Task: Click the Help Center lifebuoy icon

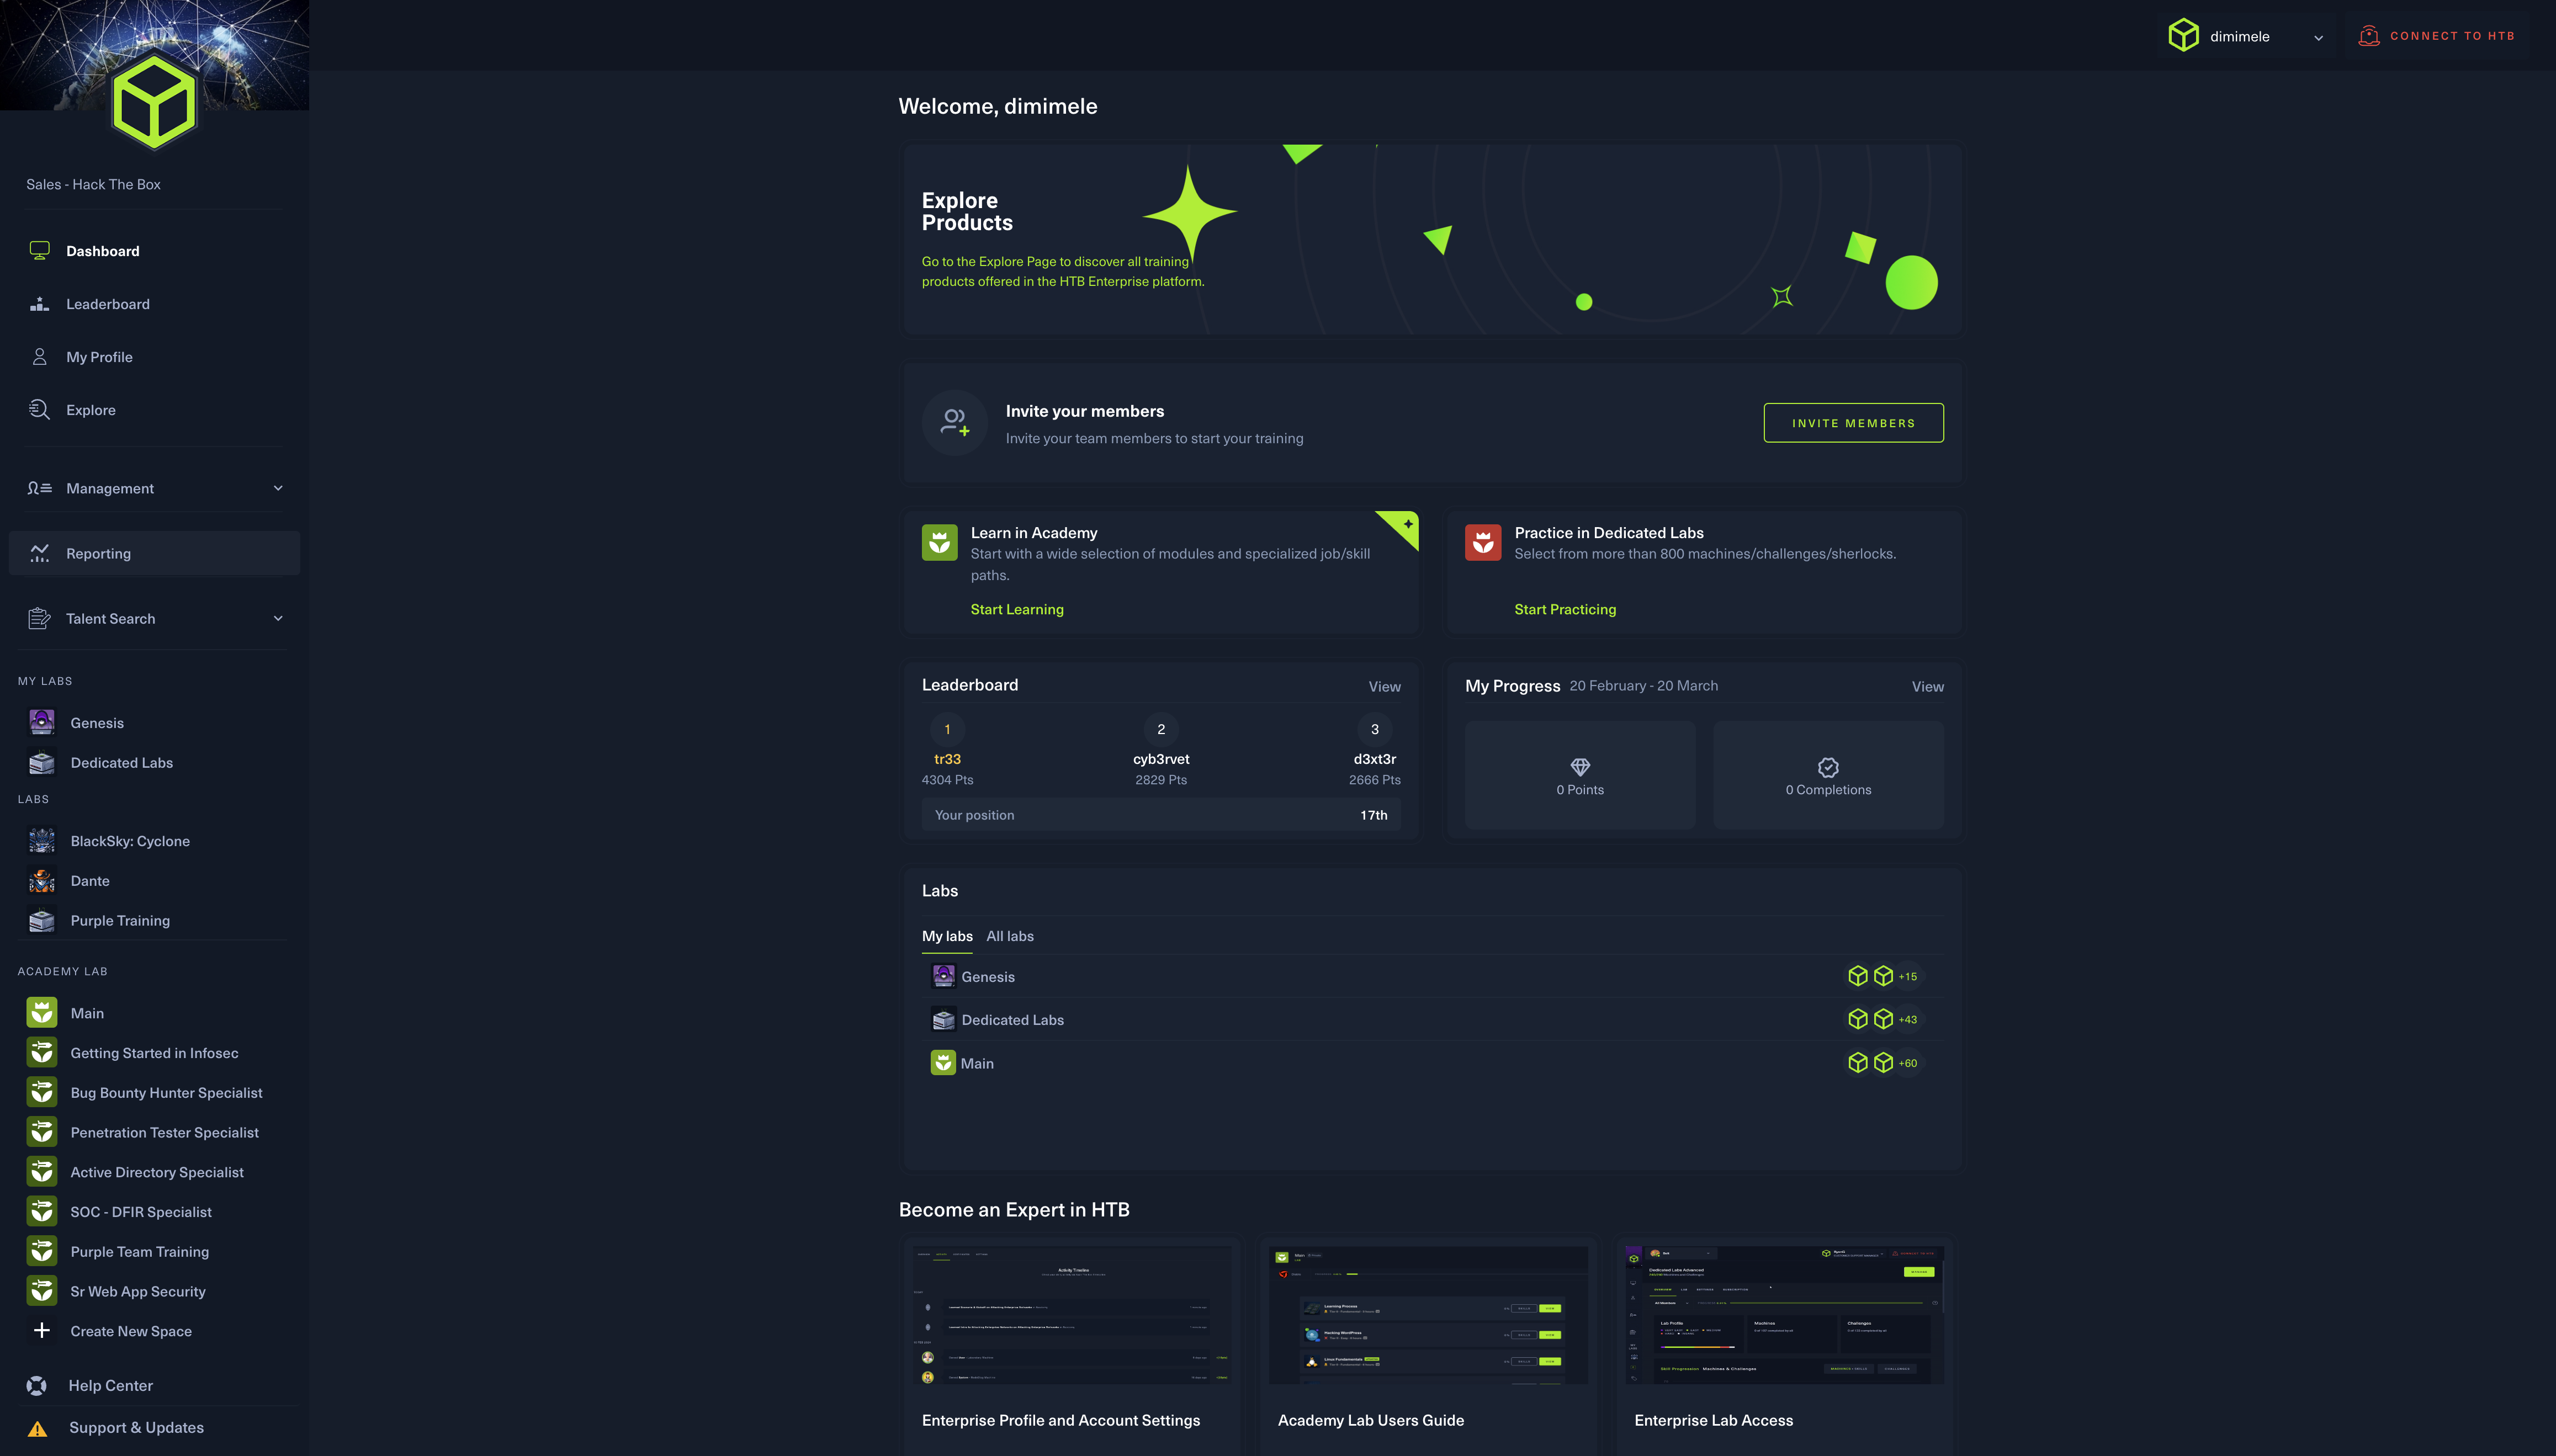Action: (x=37, y=1385)
